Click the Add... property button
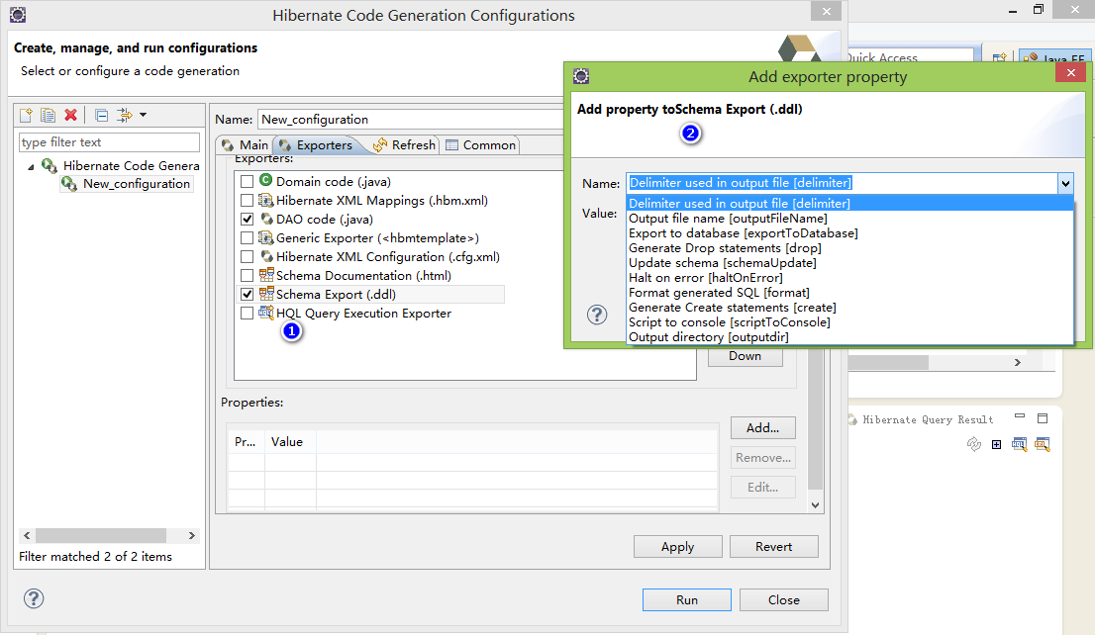The width and height of the screenshot is (1095, 635). point(762,427)
